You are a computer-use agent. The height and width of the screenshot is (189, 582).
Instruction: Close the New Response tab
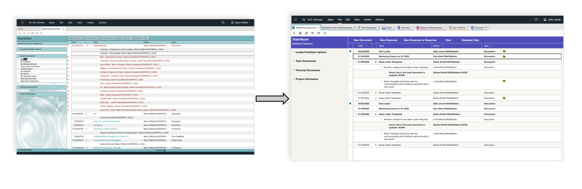tap(379, 27)
